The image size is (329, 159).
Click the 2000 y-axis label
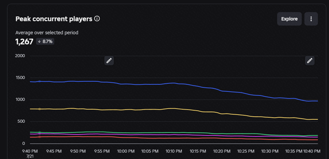click(20, 56)
